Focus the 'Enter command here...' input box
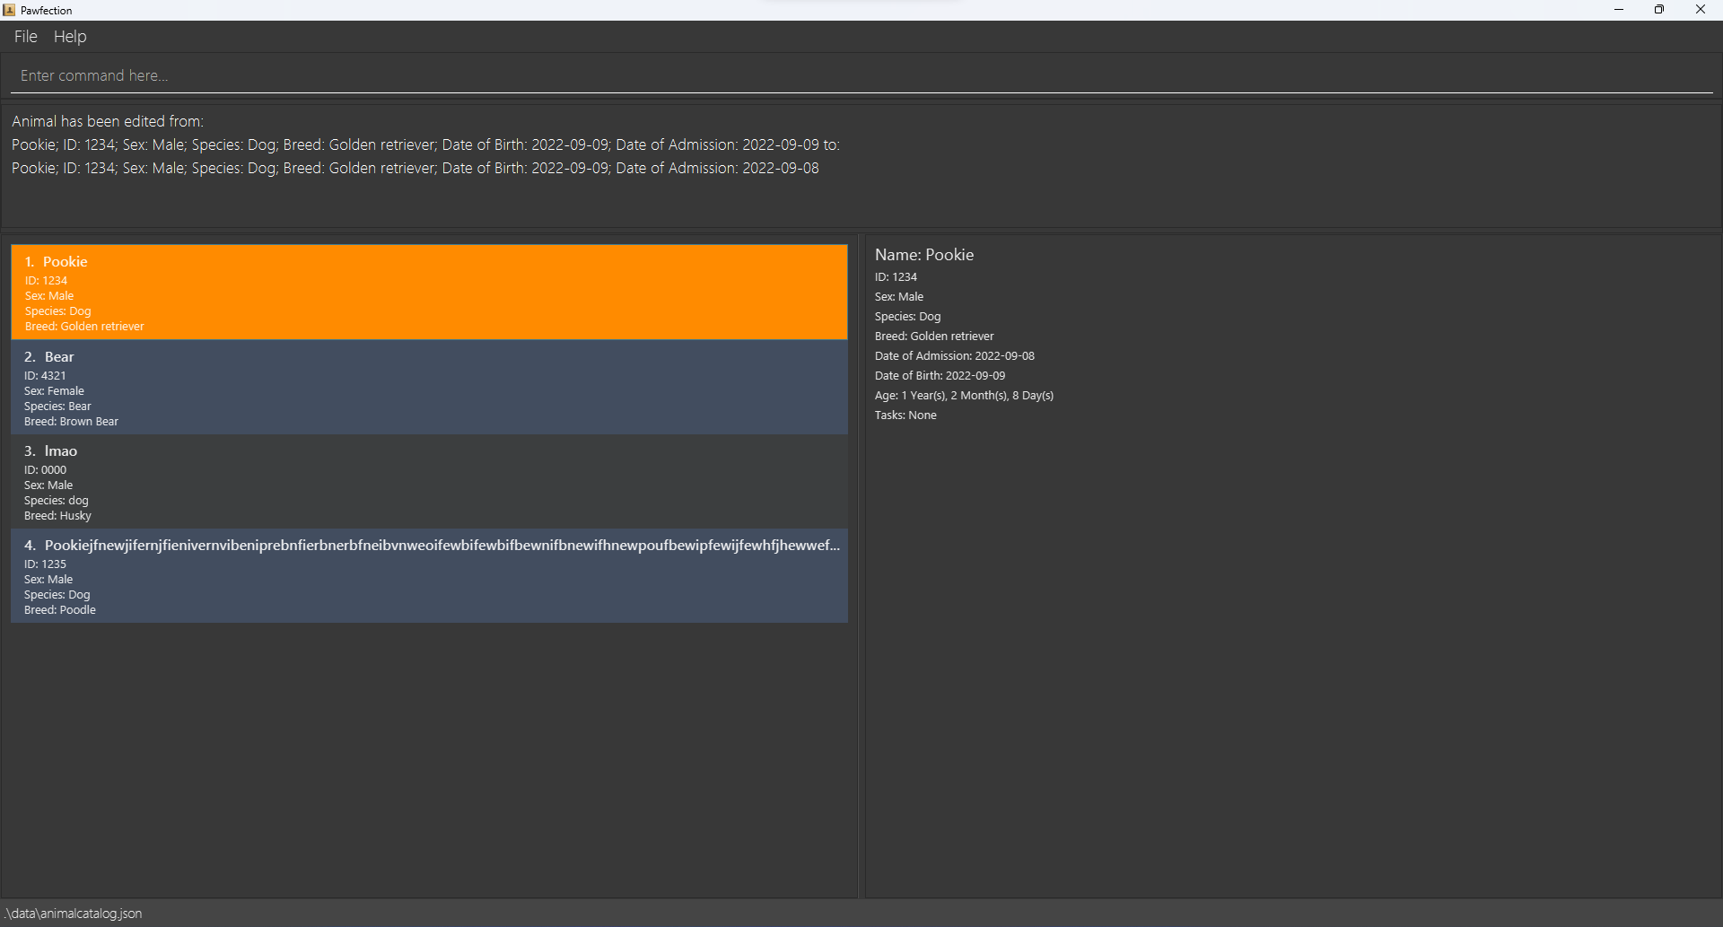The image size is (1723, 927). (861, 75)
